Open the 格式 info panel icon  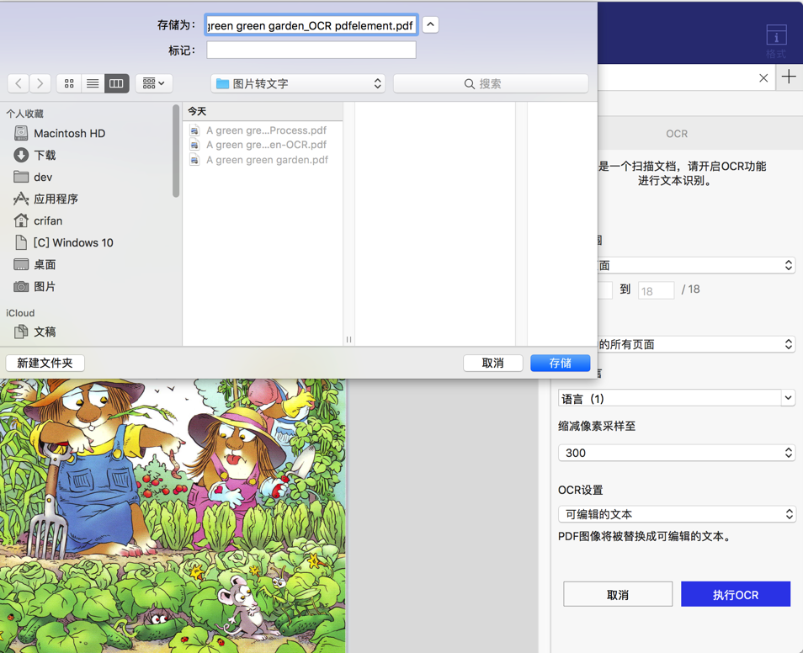[x=776, y=41]
